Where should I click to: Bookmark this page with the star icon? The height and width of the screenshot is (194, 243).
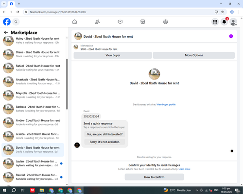point(223,12)
